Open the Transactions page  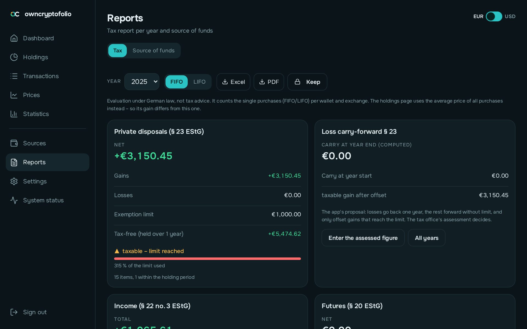point(47,76)
